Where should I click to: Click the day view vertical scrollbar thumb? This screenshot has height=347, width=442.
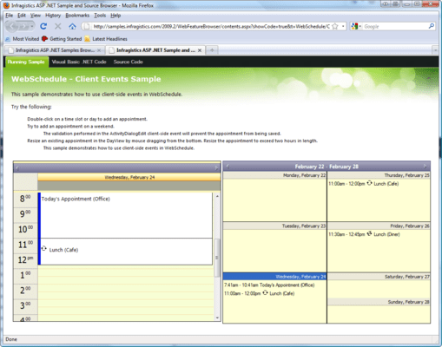217,258
